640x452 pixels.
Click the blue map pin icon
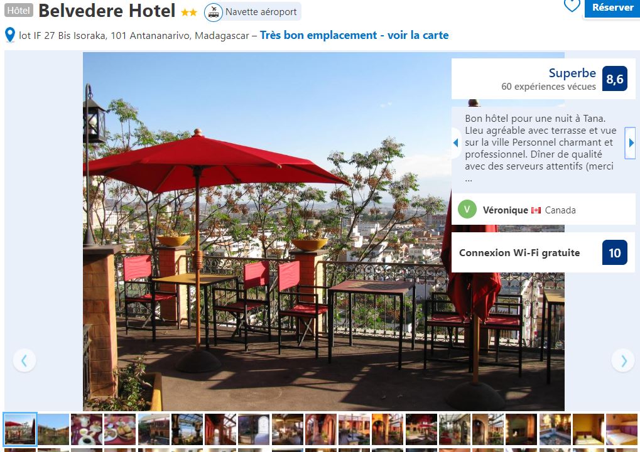click(x=10, y=35)
